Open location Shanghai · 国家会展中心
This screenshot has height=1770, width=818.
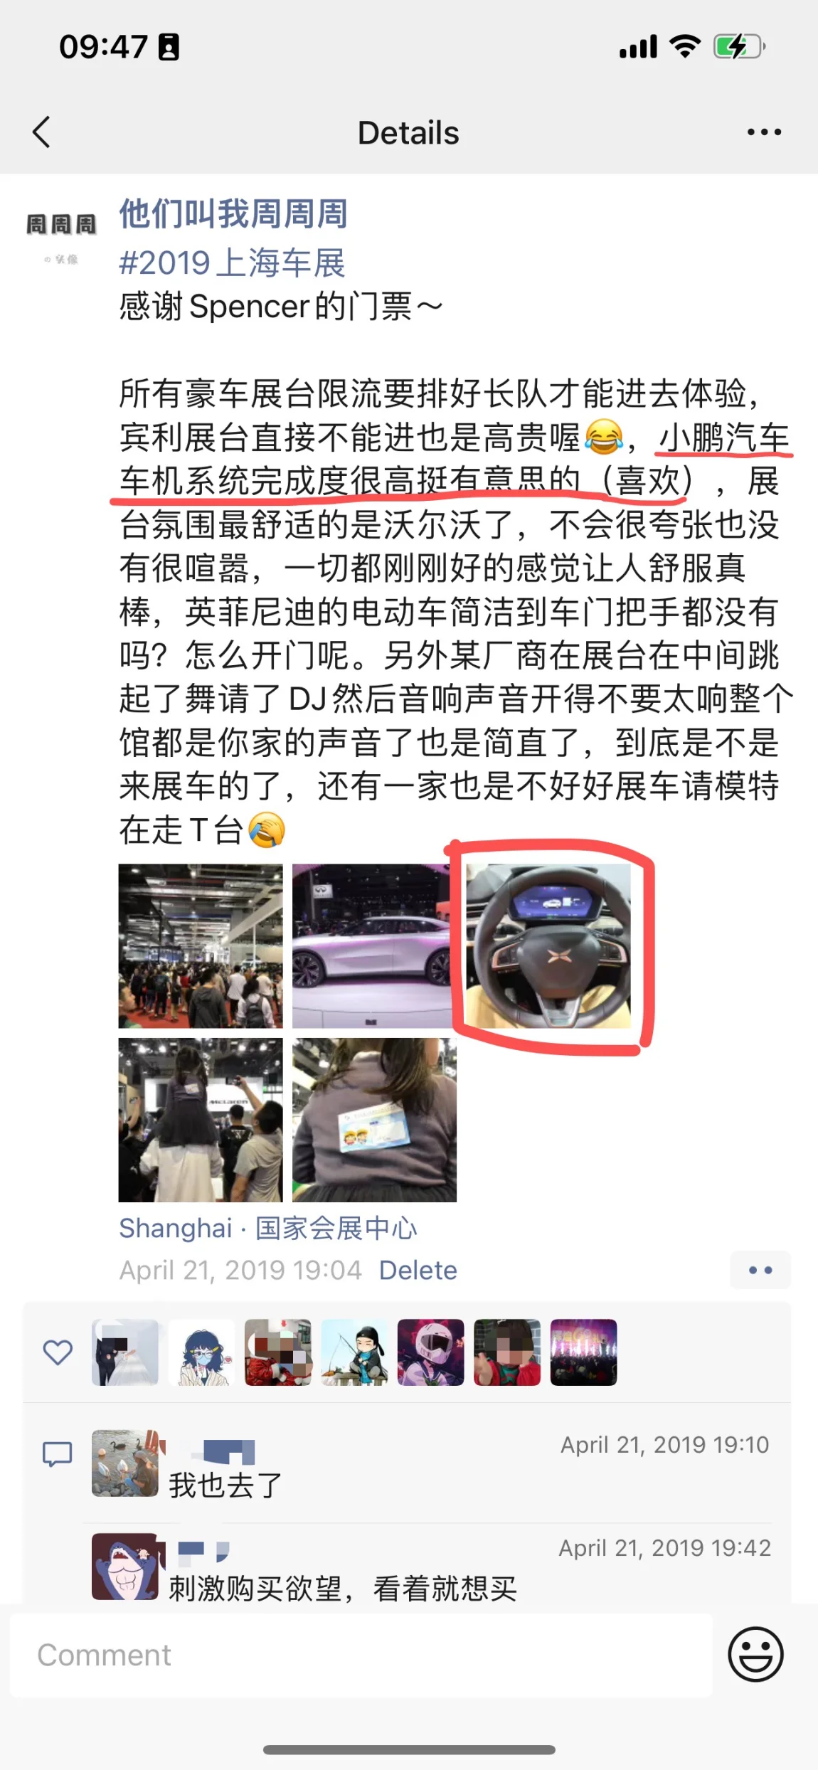tap(268, 1228)
